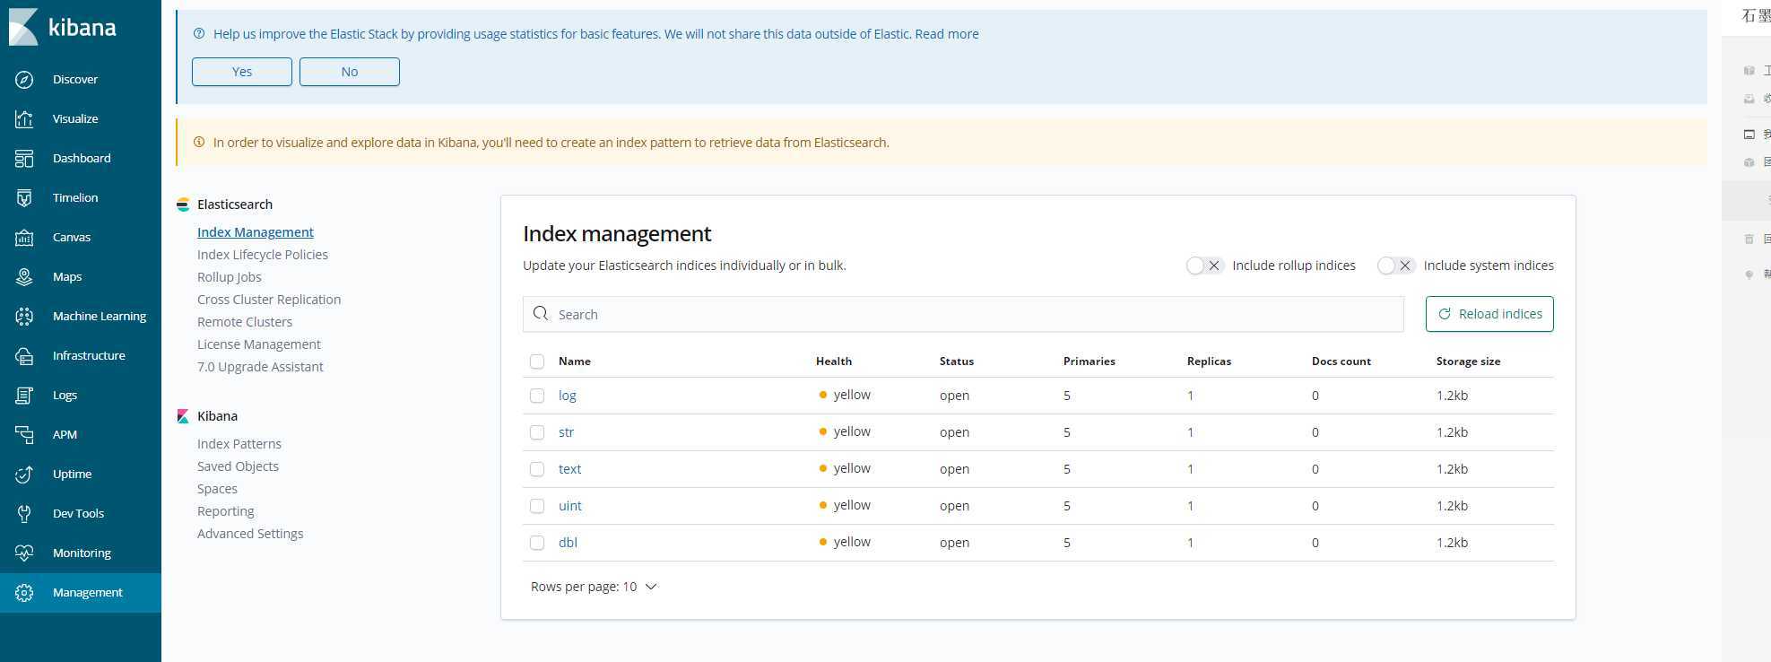Image resolution: width=1771 pixels, height=662 pixels.
Task: Click the index pattern warning icon
Action: [x=199, y=143]
